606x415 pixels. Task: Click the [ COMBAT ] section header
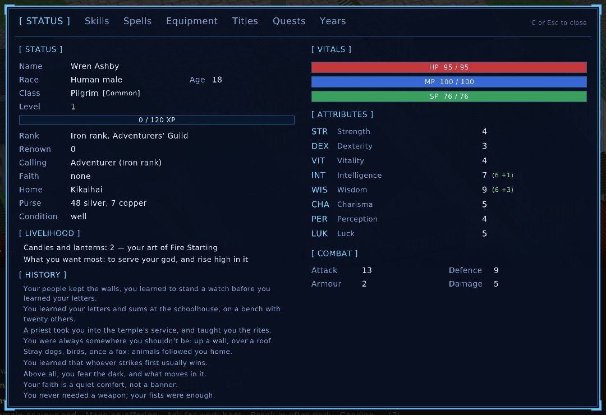click(x=334, y=253)
